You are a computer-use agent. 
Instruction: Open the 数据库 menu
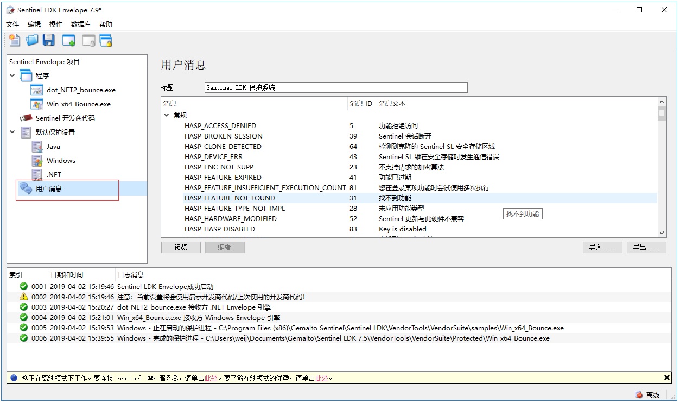[x=81, y=24]
